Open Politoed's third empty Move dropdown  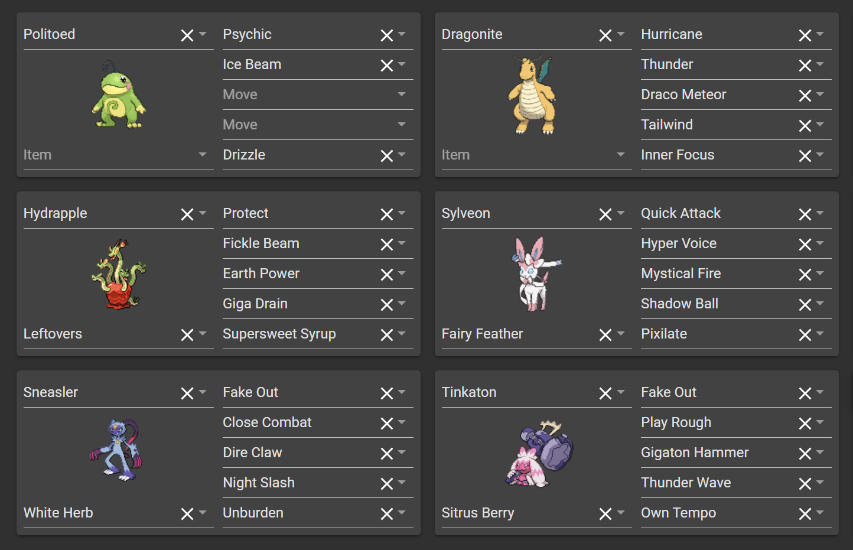(x=402, y=94)
